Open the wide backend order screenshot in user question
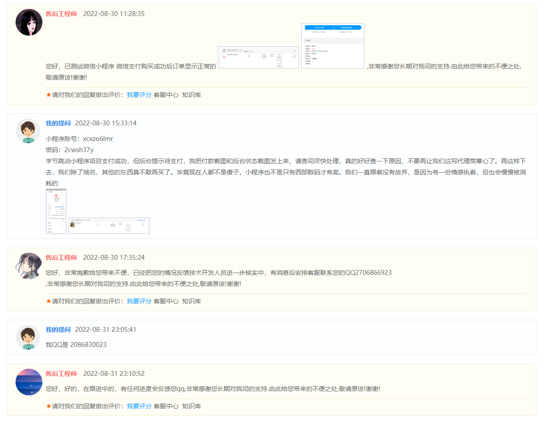The height and width of the screenshot is (423, 548). (109, 226)
